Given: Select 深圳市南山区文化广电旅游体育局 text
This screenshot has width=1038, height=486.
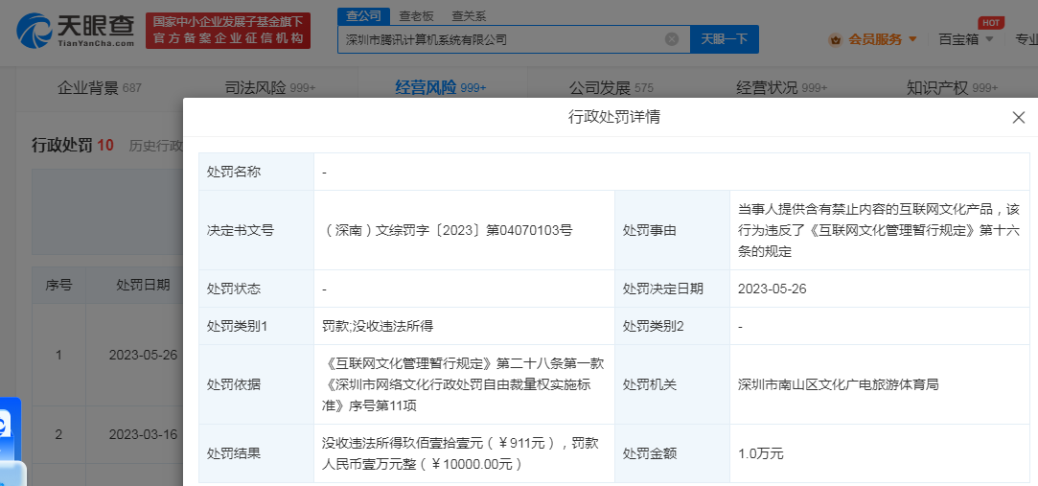Looking at the screenshot, I should (x=838, y=384).
